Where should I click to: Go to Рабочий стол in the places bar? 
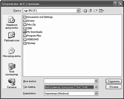pos(12,37)
